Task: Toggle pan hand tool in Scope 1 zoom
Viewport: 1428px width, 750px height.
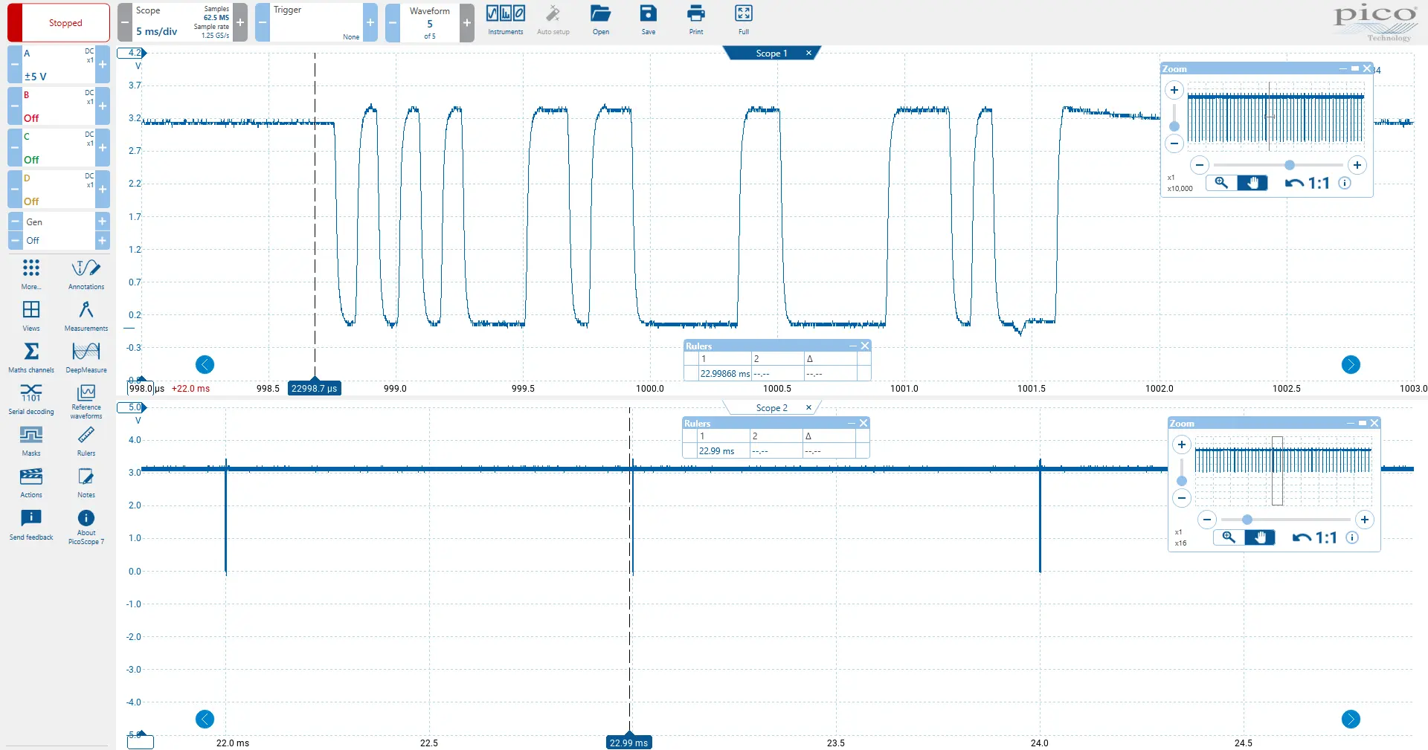Action: click(1252, 183)
